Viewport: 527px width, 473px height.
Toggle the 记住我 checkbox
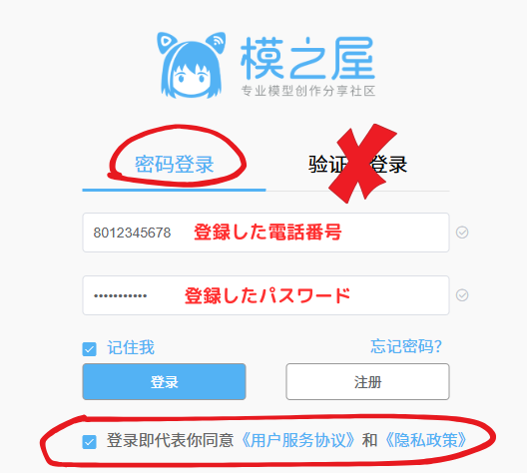pos(90,349)
